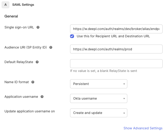Expand the 'Create and update' dropdown
Viewport: 166px width, 134px height.
point(99,113)
